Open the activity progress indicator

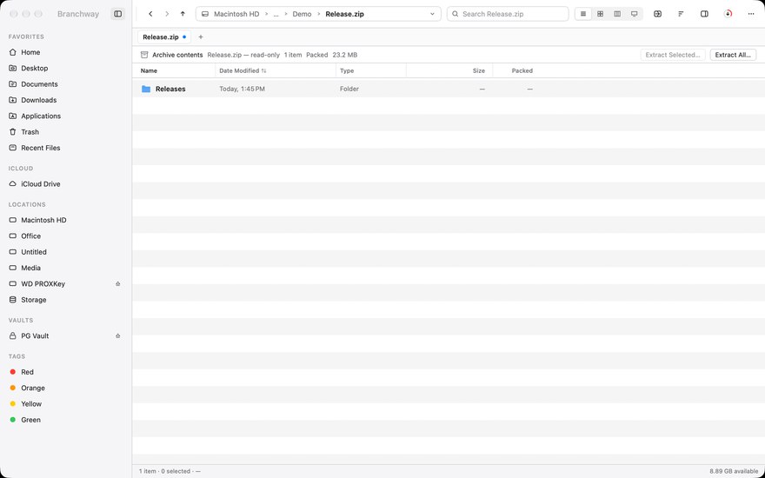tap(728, 14)
